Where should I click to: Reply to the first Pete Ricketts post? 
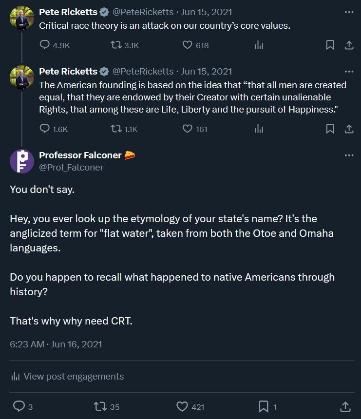tap(45, 45)
